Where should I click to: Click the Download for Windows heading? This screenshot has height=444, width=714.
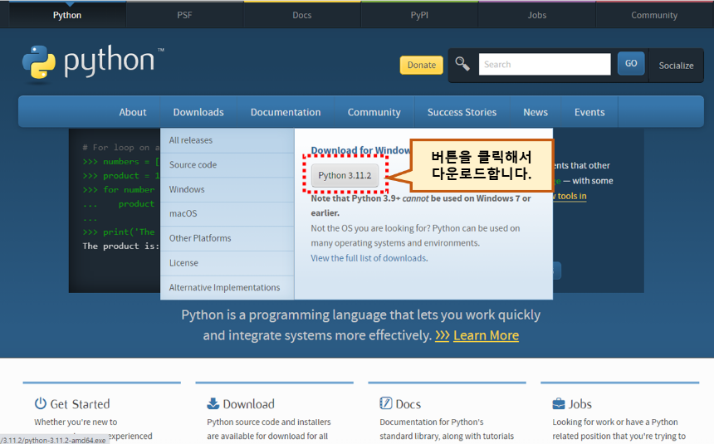pos(360,150)
